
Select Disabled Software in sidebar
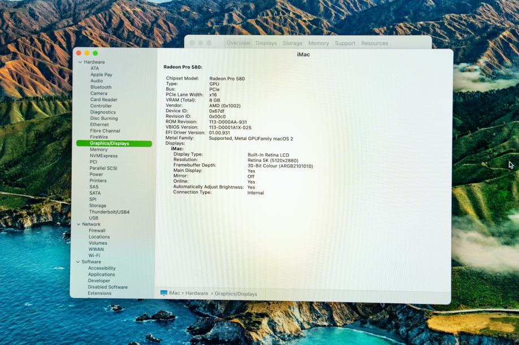[107, 287]
